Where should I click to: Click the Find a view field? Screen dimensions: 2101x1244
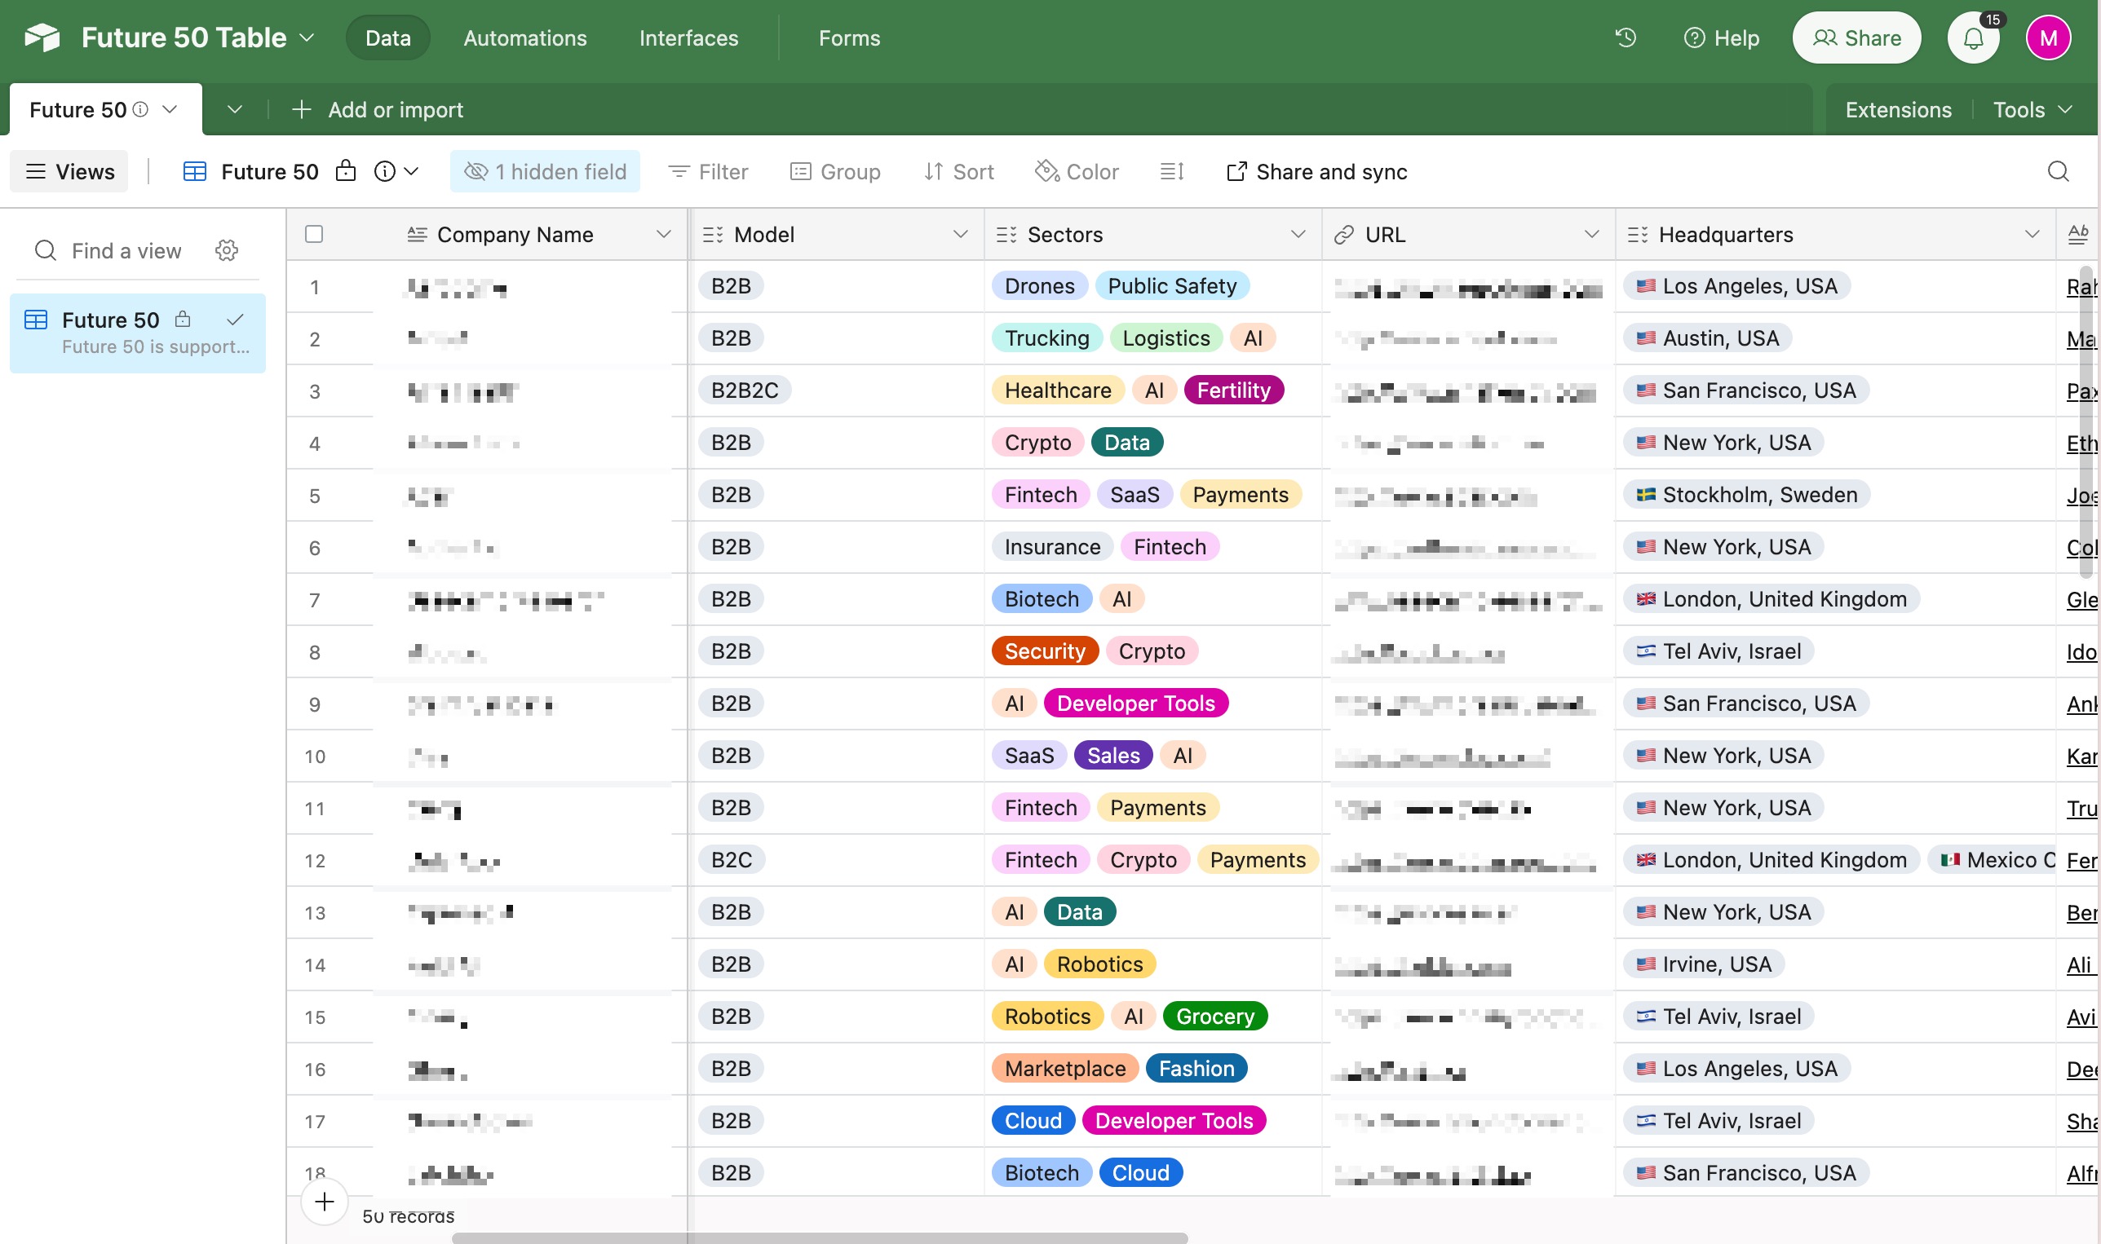tap(126, 250)
